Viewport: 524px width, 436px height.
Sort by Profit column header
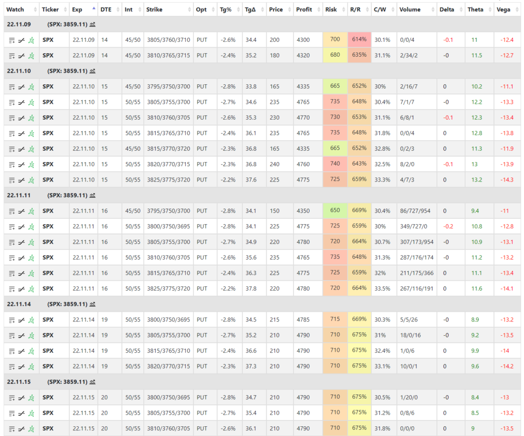click(x=308, y=10)
